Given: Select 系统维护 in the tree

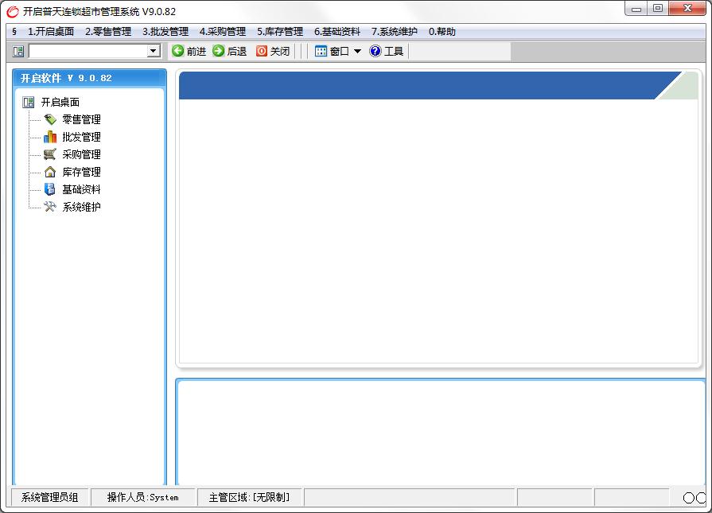Looking at the screenshot, I should (81, 207).
